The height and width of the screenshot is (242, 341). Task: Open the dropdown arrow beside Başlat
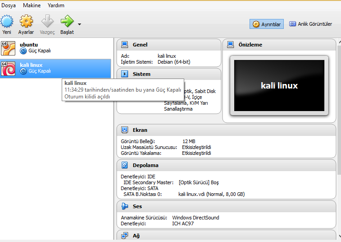pos(80,24)
